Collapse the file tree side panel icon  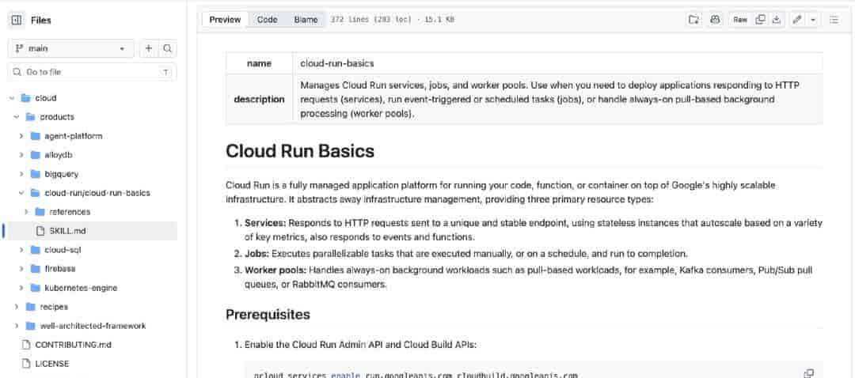tap(17, 20)
